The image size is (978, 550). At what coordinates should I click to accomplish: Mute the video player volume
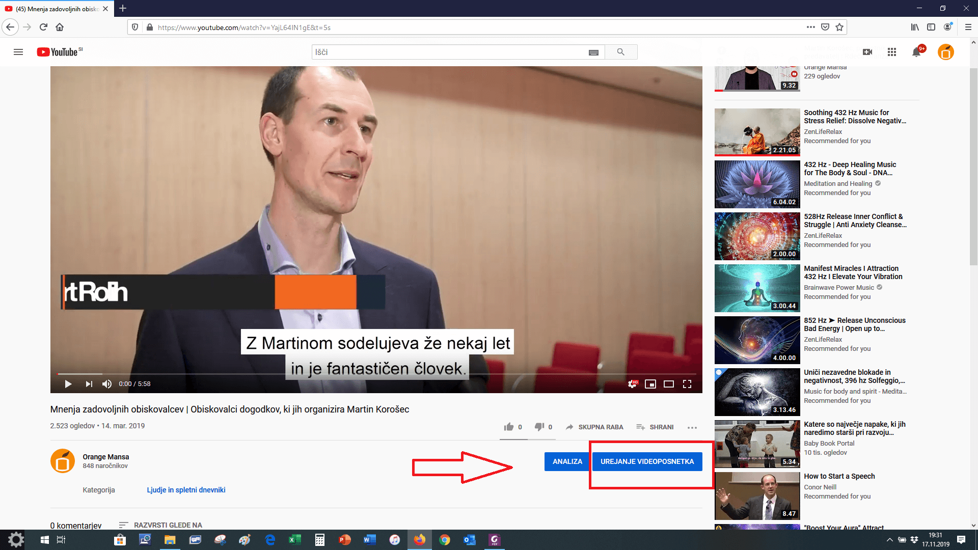point(106,384)
